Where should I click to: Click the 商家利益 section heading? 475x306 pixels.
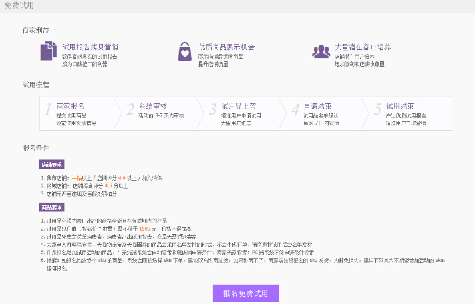tap(35, 31)
